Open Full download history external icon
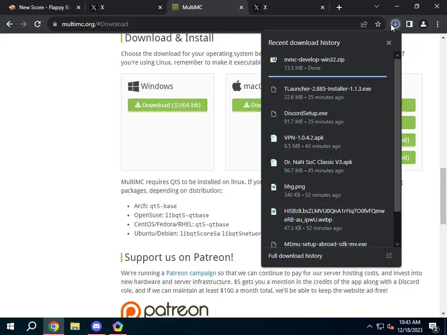 [389, 256]
